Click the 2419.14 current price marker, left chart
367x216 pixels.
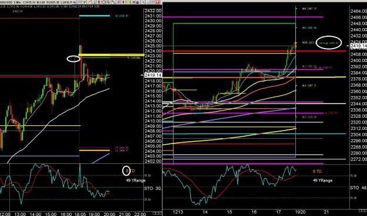tap(153, 75)
